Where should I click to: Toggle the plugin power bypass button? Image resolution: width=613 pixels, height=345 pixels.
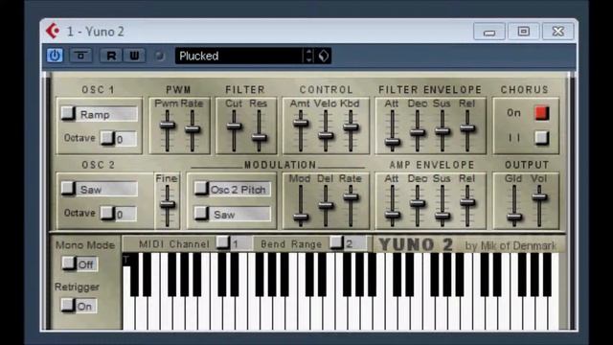[55, 56]
